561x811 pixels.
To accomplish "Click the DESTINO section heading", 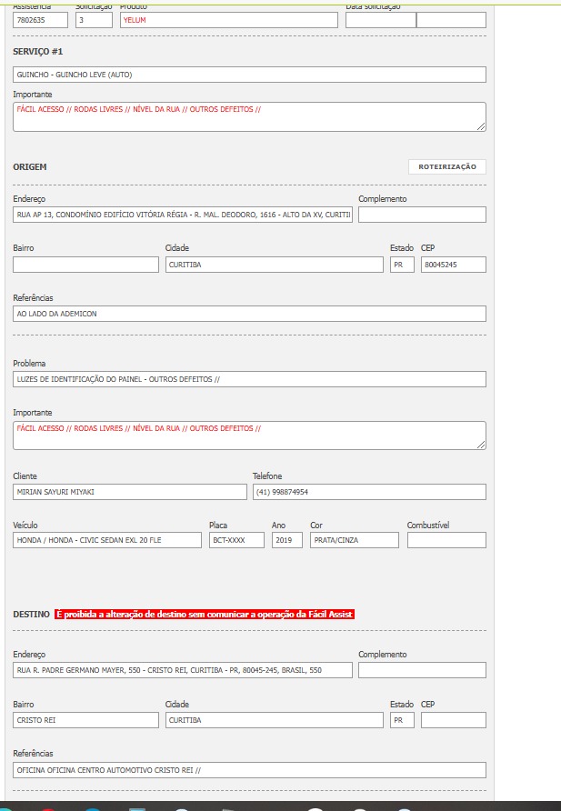I will click(x=31, y=614).
